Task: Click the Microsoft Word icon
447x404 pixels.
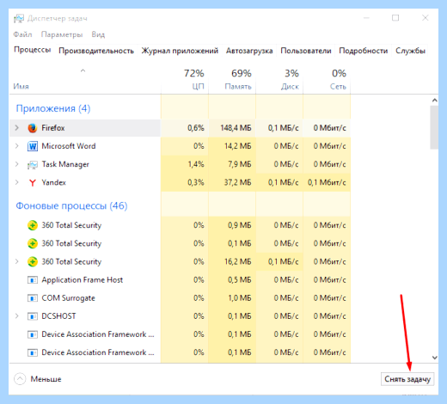Action: click(33, 146)
